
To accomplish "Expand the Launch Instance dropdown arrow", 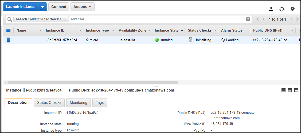I will pos(42,7).
